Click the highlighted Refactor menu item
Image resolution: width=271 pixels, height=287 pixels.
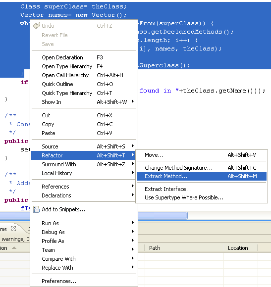(x=84, y=155)
